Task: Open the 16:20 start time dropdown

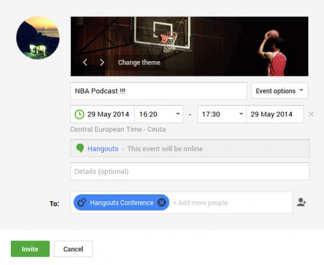Action: pos(159,114)
